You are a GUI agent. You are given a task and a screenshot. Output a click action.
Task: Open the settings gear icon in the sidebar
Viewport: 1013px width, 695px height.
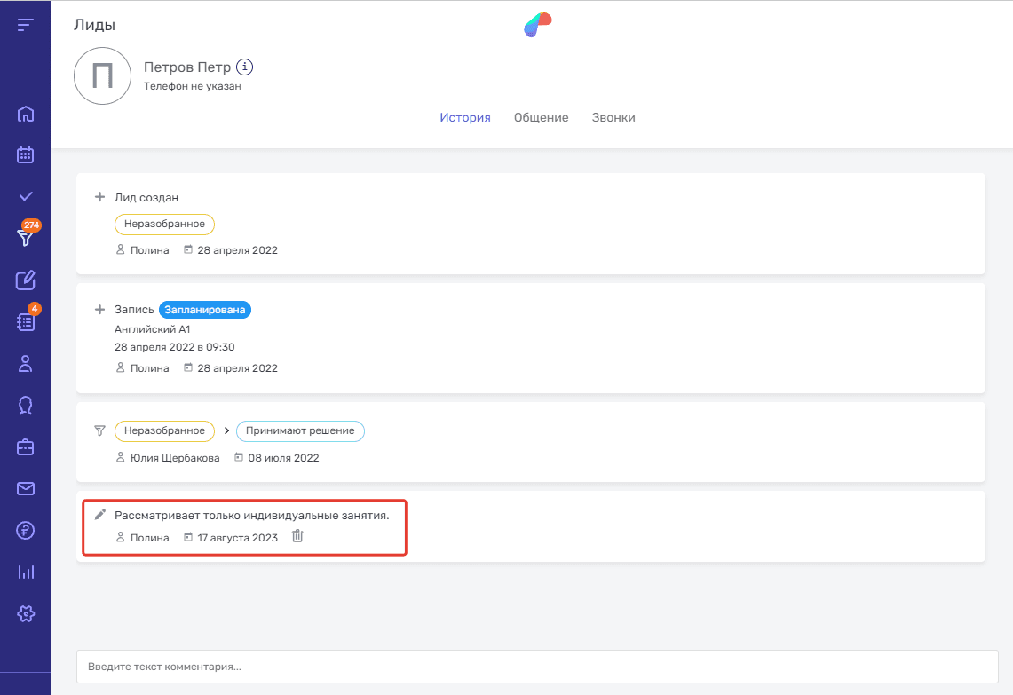pyautogui.click(x=26, y=613)
